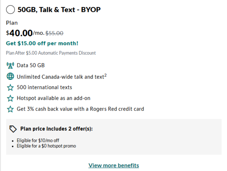The width and height of the screenshot is (227, 171).
Task: Click the 50GB, Talk & Text - BYOP title
Action: [59, 10]
